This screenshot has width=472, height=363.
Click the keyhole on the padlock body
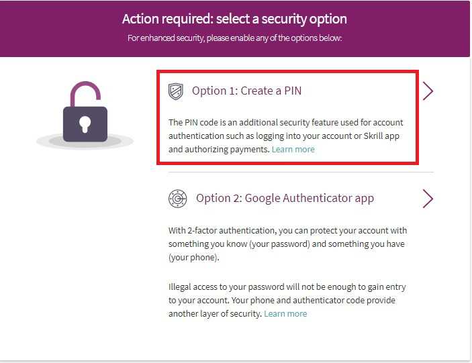point(85,124)
